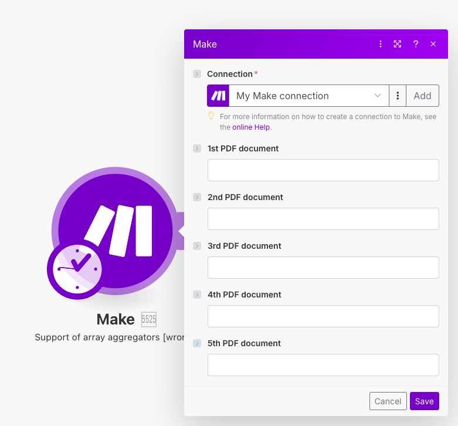Expand the 3rd PDF document chevron
Viewport: 458px width, 426px height.
click(197, 246)
